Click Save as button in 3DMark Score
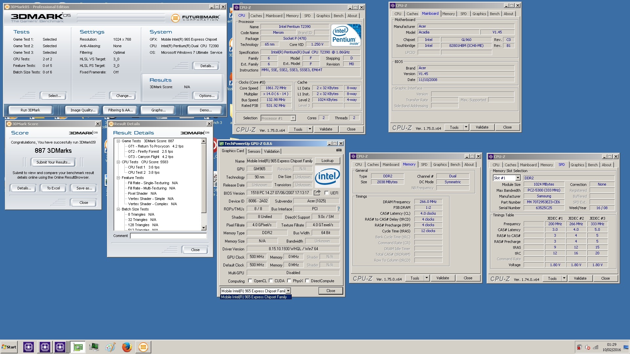630x354 pixels. (84, 188)
